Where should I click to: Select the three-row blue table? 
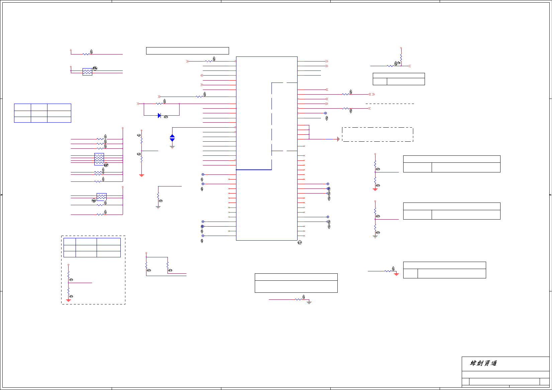[x=42, y=113]
